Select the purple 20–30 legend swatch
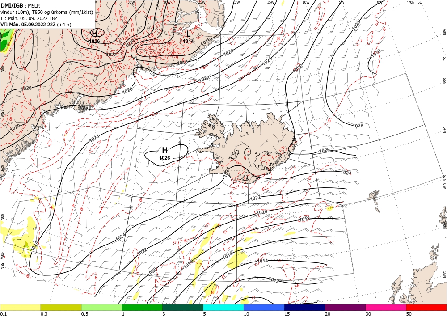The width and height of the screenshot is (447, 317). coord(345,307)
